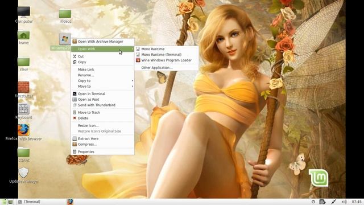
Task: Click the show desktop panel icon
Action: tap(10, 202)
